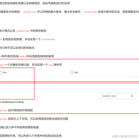Click the 6k+ like count
Viewport: 139px width, 139px height.
[5, 73]
